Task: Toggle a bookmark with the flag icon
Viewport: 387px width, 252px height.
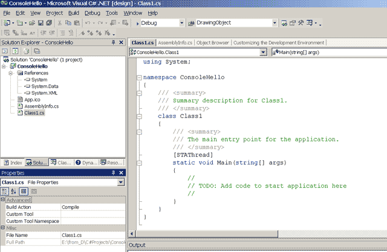Action: tap(82, 33)
